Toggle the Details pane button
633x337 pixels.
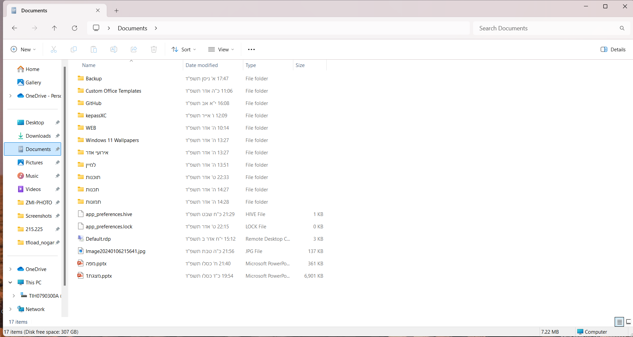[x=613, y=49]
